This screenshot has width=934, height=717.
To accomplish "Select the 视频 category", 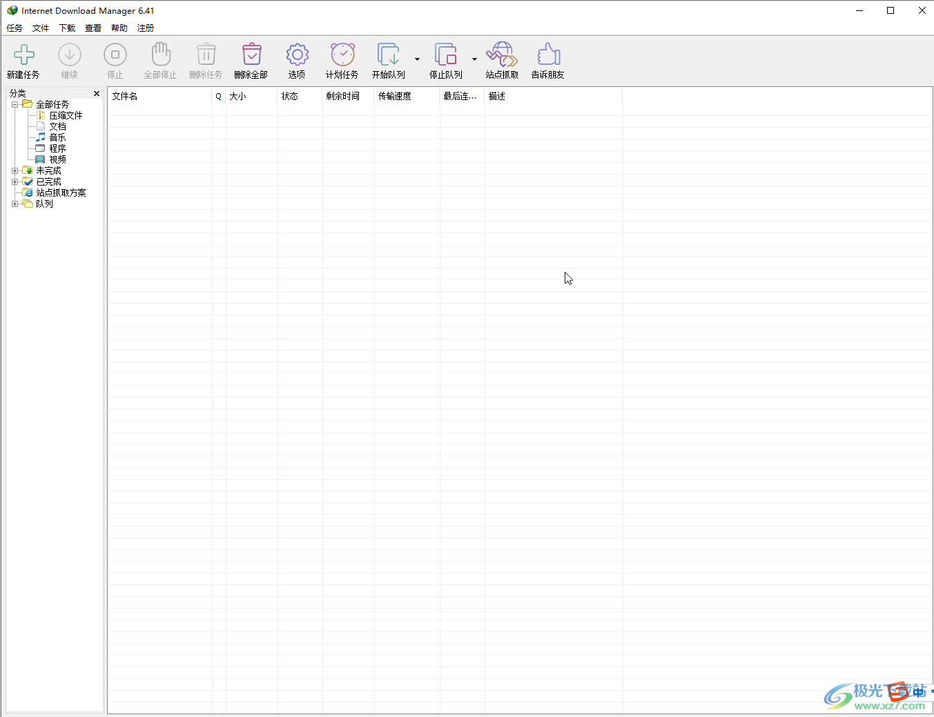I will (57, 159).
